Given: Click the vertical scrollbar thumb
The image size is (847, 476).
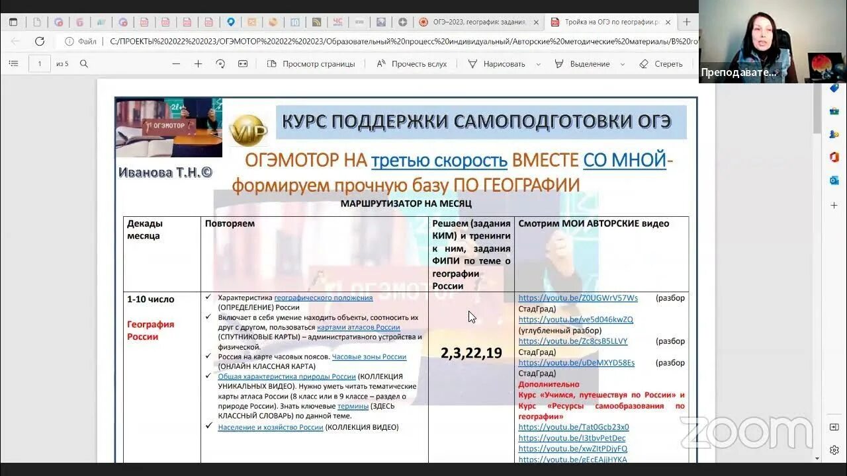Looking at the screenshot, I should (817, 109).
